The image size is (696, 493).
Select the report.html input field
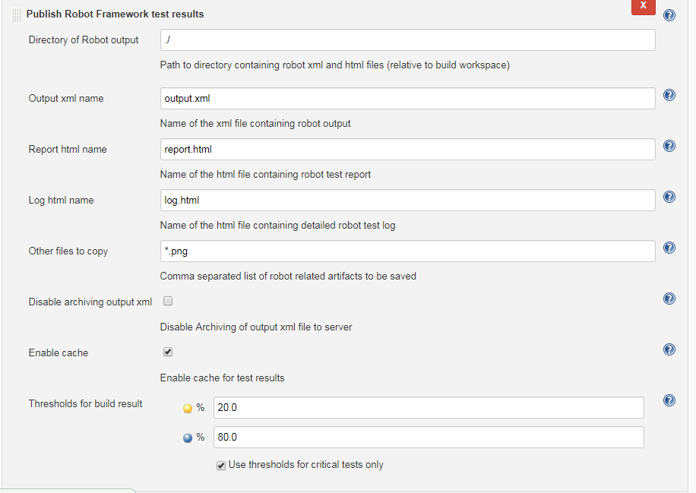407,150
